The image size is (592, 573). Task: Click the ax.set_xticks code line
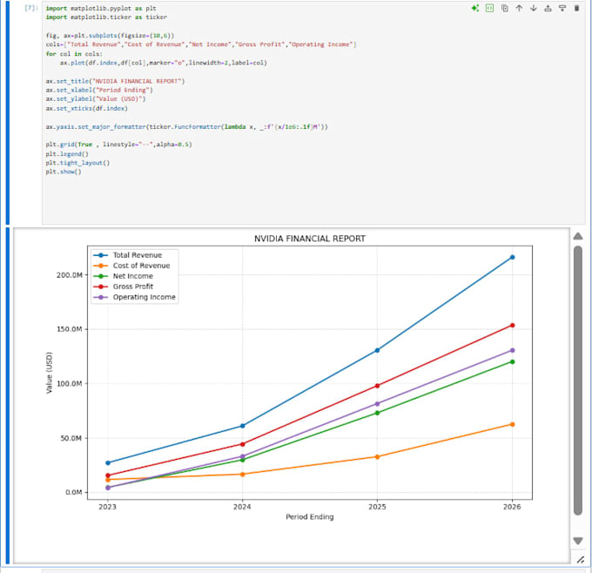click(x=86, y=108)
